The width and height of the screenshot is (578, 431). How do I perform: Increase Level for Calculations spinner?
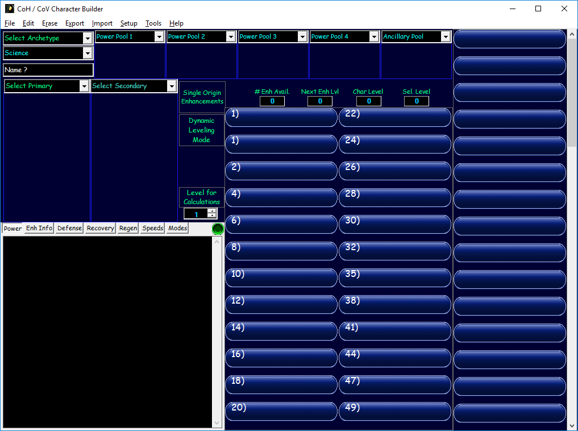point(212,212)
